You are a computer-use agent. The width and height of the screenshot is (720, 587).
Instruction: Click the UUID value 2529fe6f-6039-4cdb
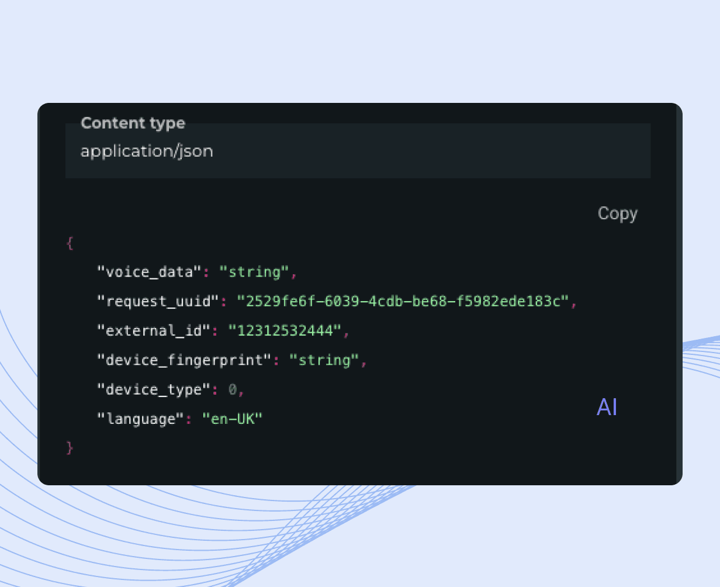pyautogui.click(x=403, y=301)
